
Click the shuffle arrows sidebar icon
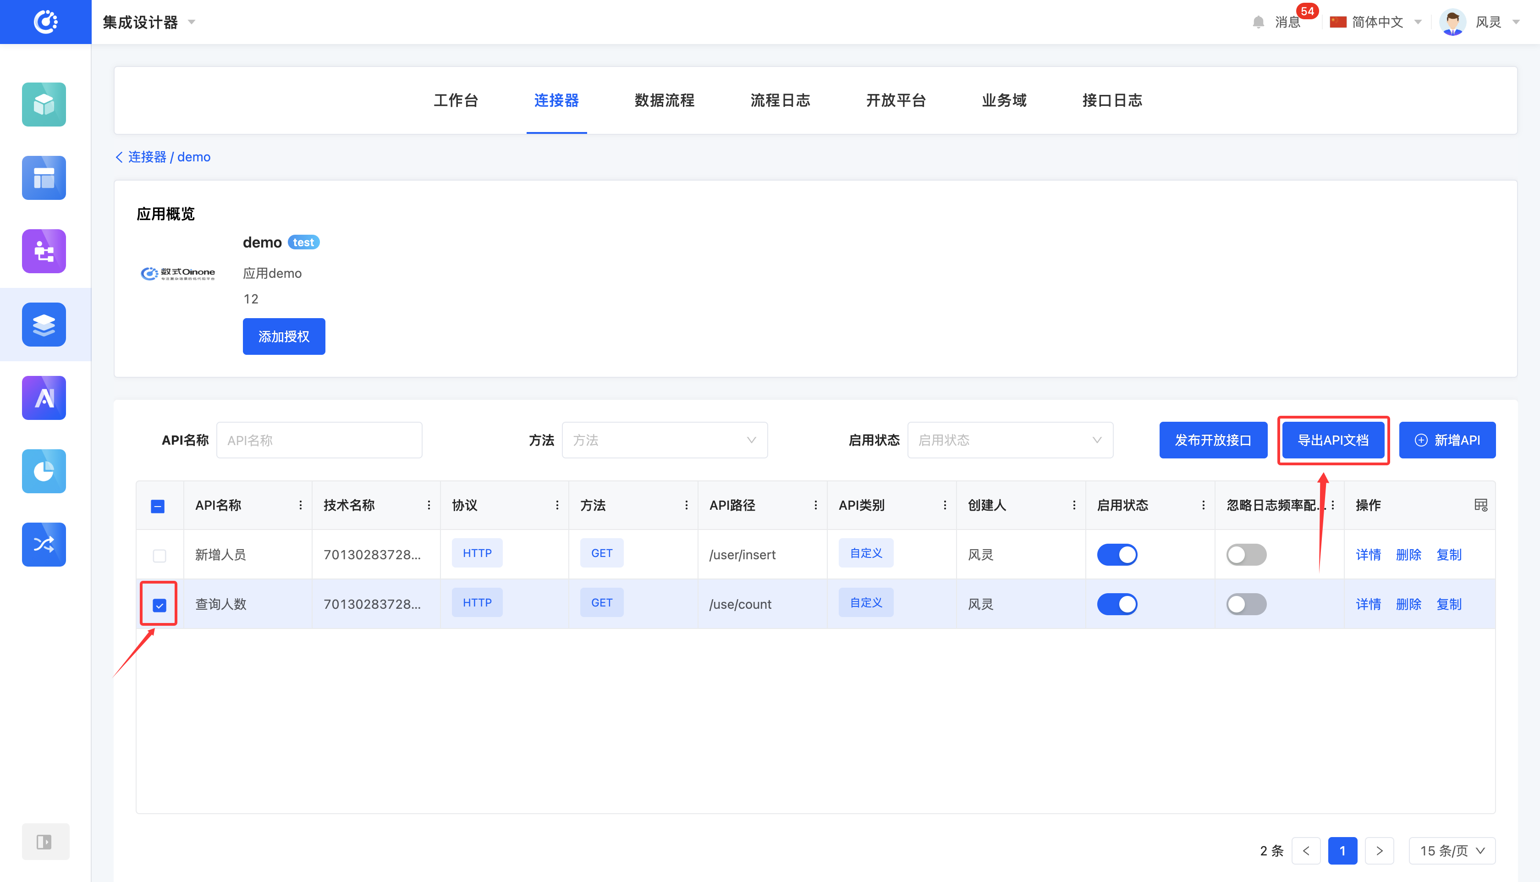pos(44,544)
